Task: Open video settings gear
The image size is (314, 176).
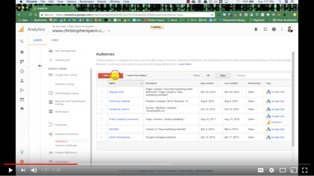Action: coord(272,170)
